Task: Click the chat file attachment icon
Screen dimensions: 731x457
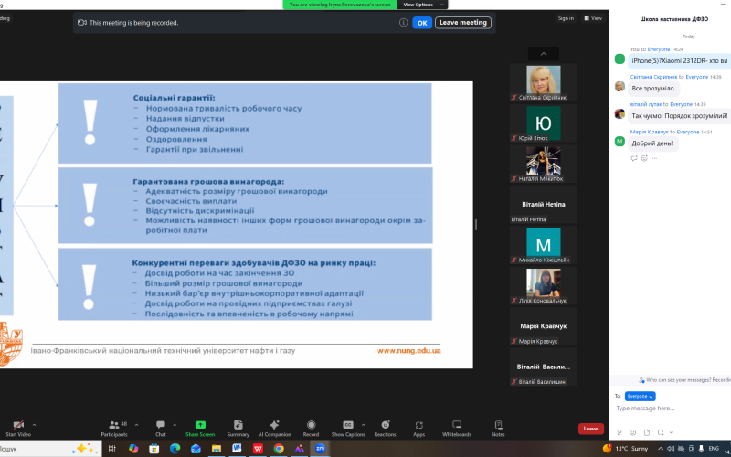Action: pos(647,432)
